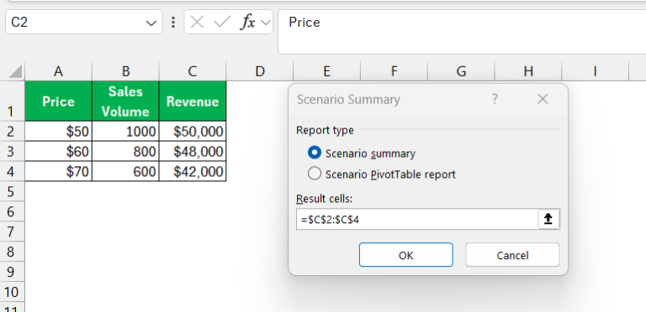Expand the formula bar function dropdown chevron
Viewport: 646px width, 312px height.
(x=266, y=22)
